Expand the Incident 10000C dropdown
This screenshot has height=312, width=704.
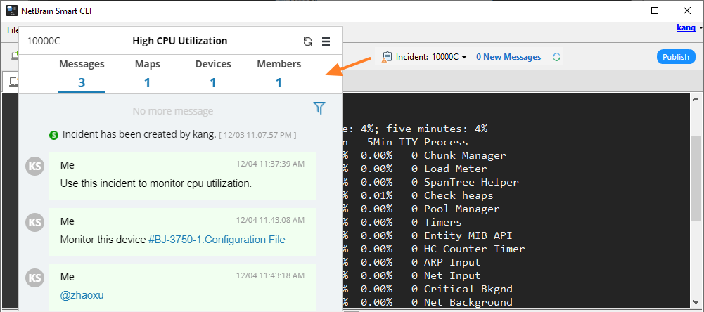464,57
